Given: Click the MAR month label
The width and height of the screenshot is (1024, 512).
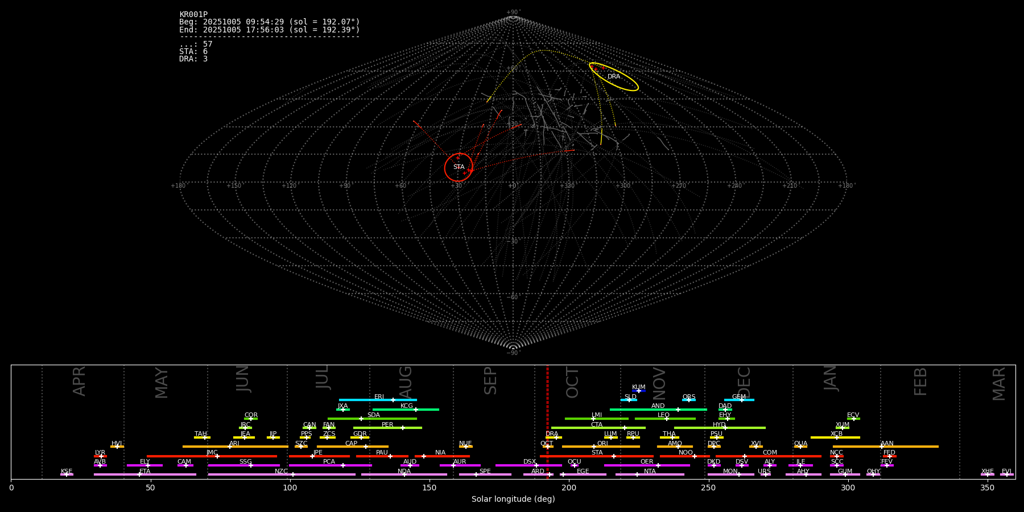Looking at the screenshot, I should (x=999, y=384).
